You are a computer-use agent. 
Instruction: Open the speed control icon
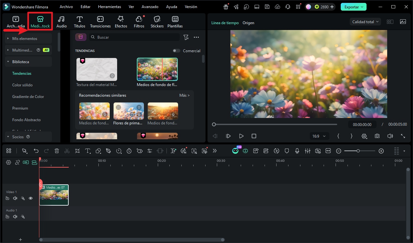[119, 151]
